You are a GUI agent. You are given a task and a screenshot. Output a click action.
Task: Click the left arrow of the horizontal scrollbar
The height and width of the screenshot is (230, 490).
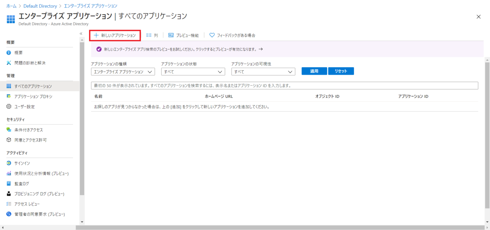pos(2,228)
